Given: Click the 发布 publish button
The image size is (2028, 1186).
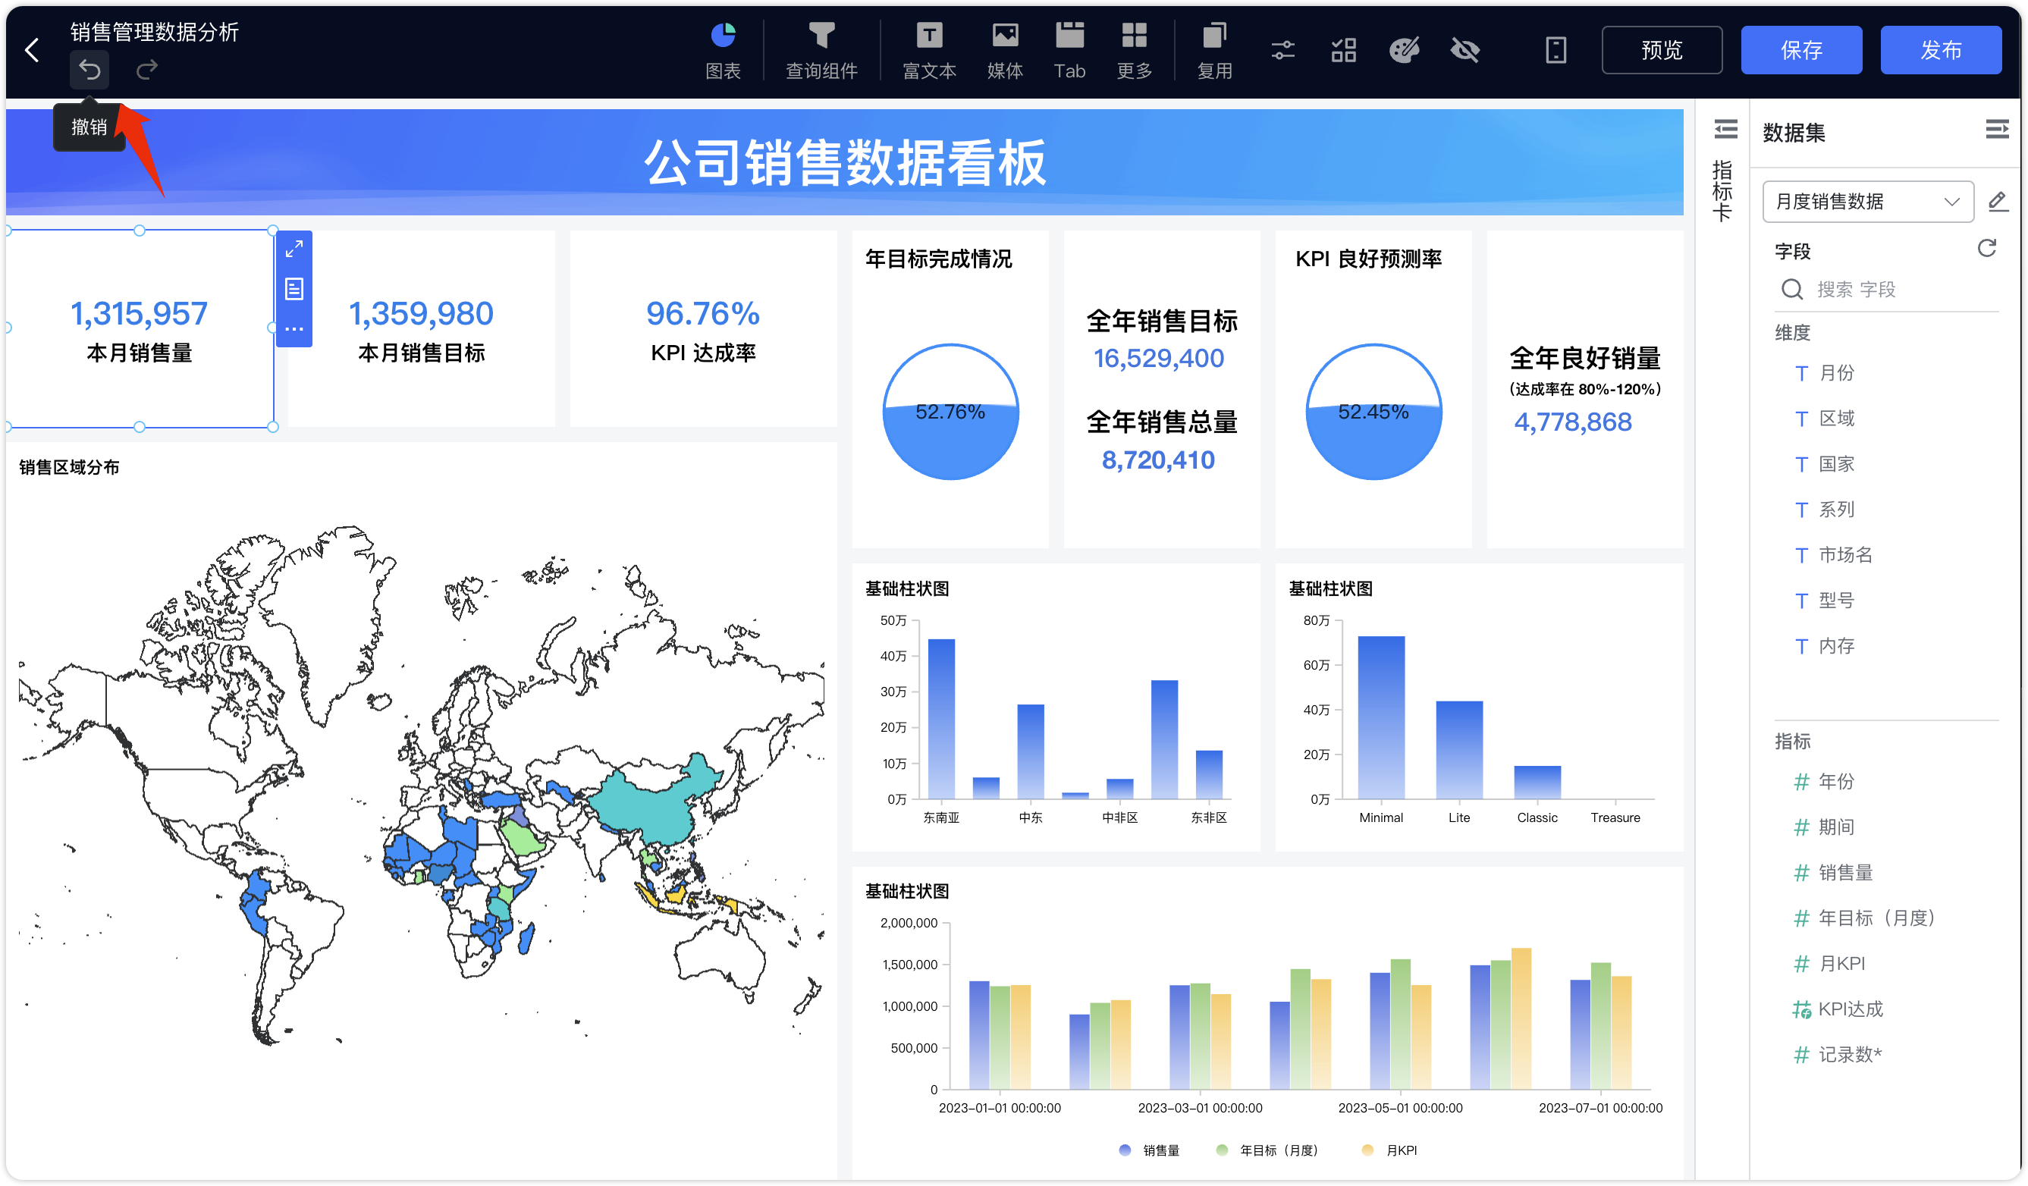Looking at the screenshot, I should 1940,50.
